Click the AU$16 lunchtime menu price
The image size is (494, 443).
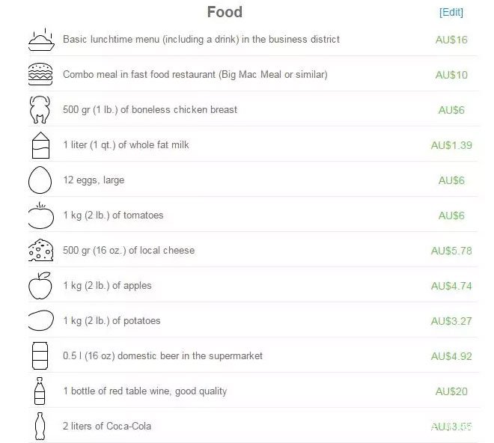coord(451,40)
